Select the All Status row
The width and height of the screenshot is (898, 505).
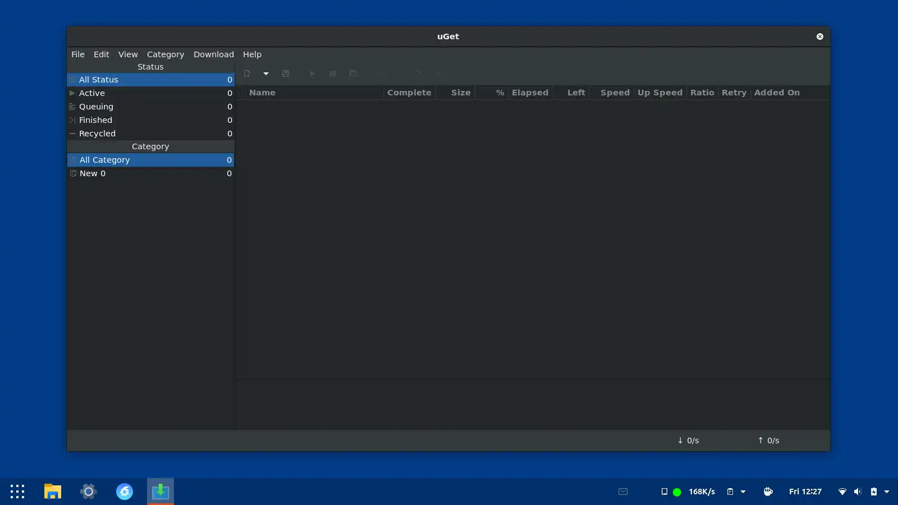150,80
